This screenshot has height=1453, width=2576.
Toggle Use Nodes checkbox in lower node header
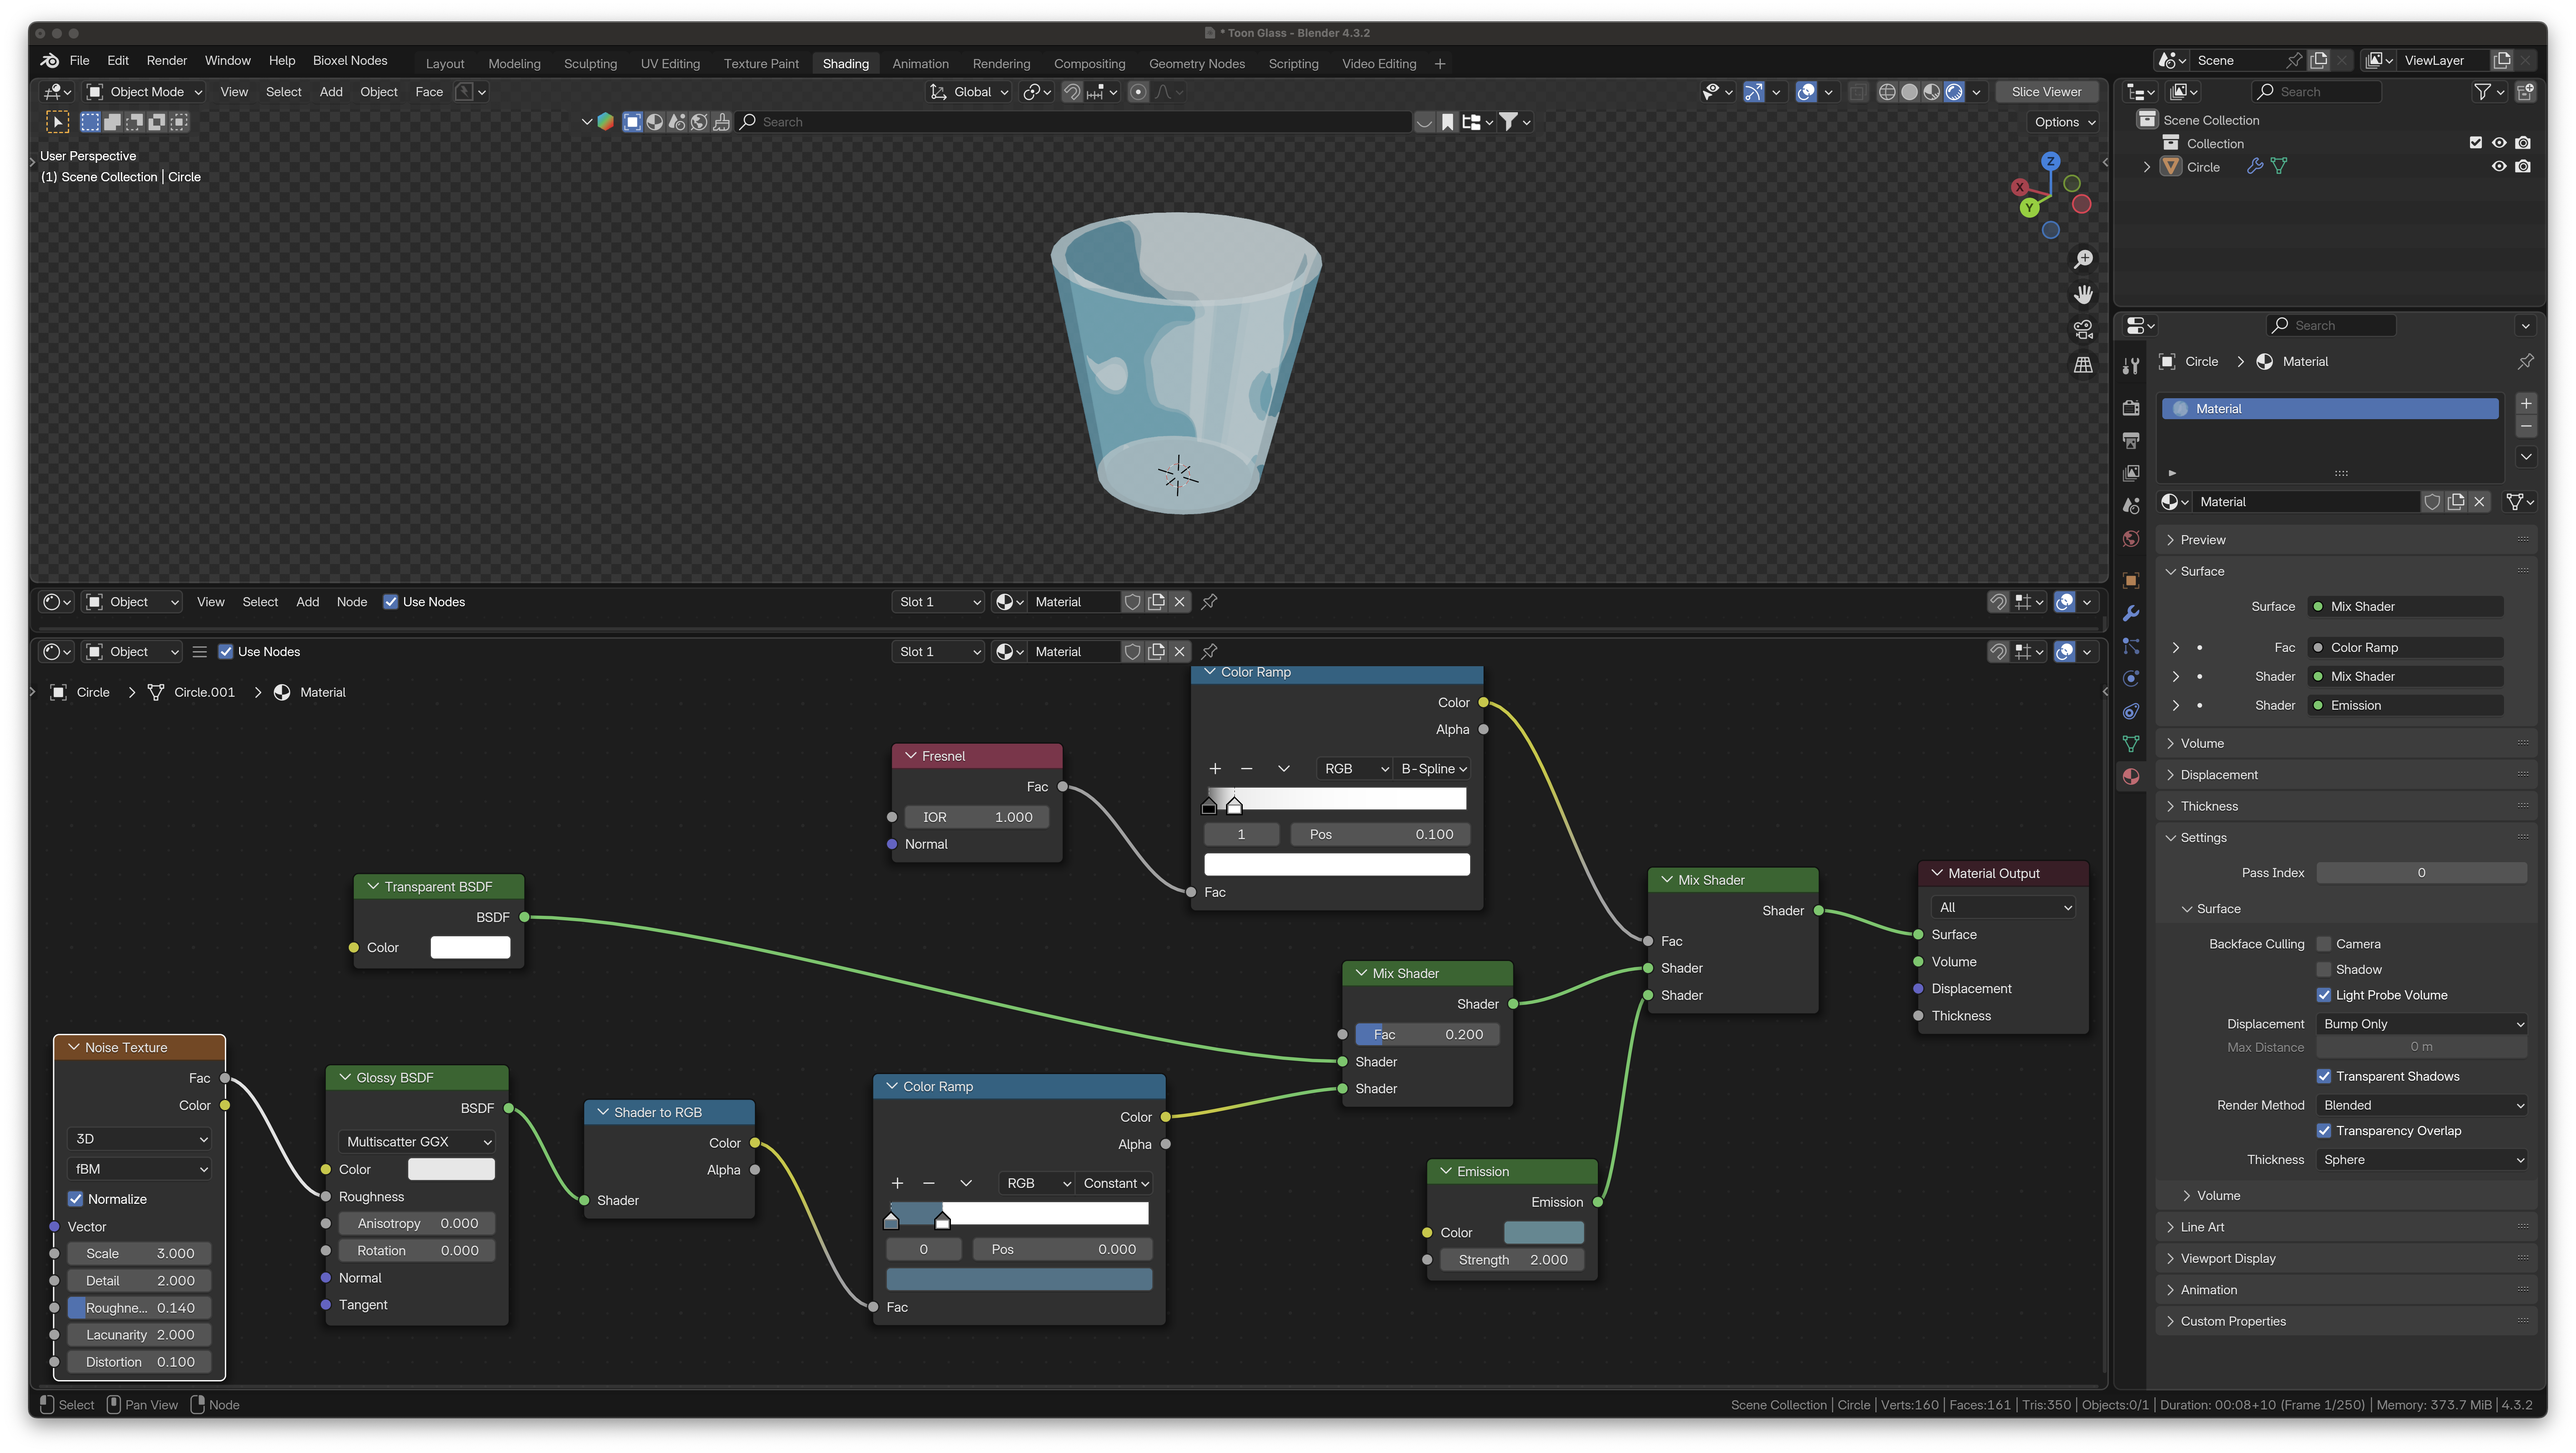(x=226, y=652)
